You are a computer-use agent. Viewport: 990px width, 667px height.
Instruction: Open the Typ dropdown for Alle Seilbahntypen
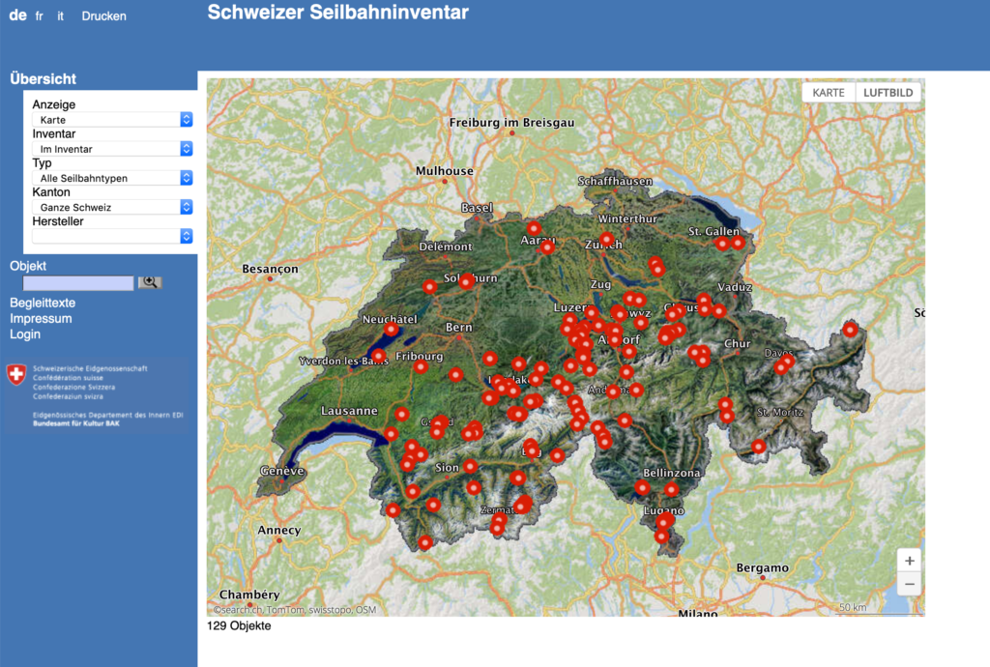click(111, 178)
